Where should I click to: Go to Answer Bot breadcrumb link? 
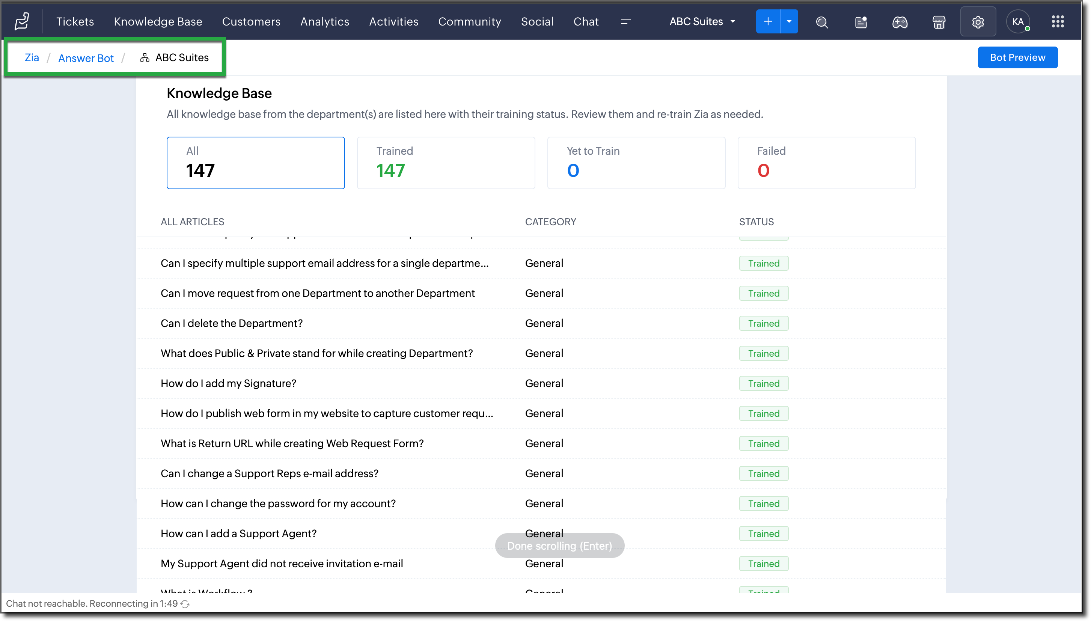[x=86, y=58]
